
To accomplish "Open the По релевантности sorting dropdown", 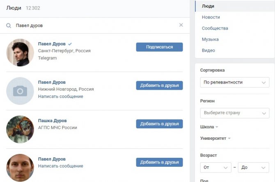I will 235,82.
